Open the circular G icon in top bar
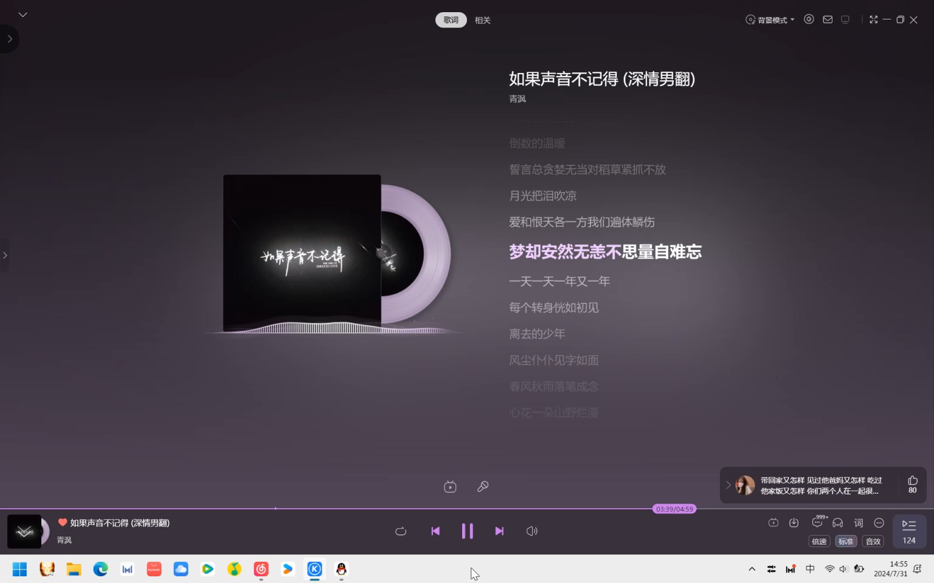Viewport: 934px width, 583px height. [x=809, y=19]
